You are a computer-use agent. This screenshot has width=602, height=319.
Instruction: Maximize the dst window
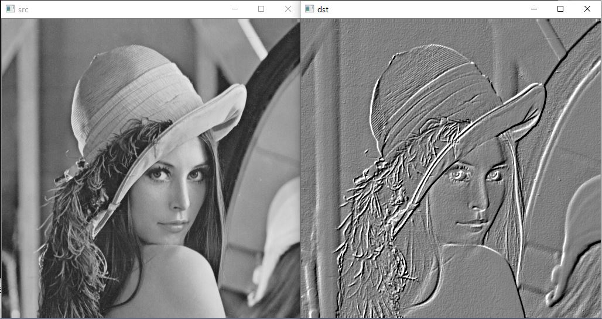[x=560, y=9]
